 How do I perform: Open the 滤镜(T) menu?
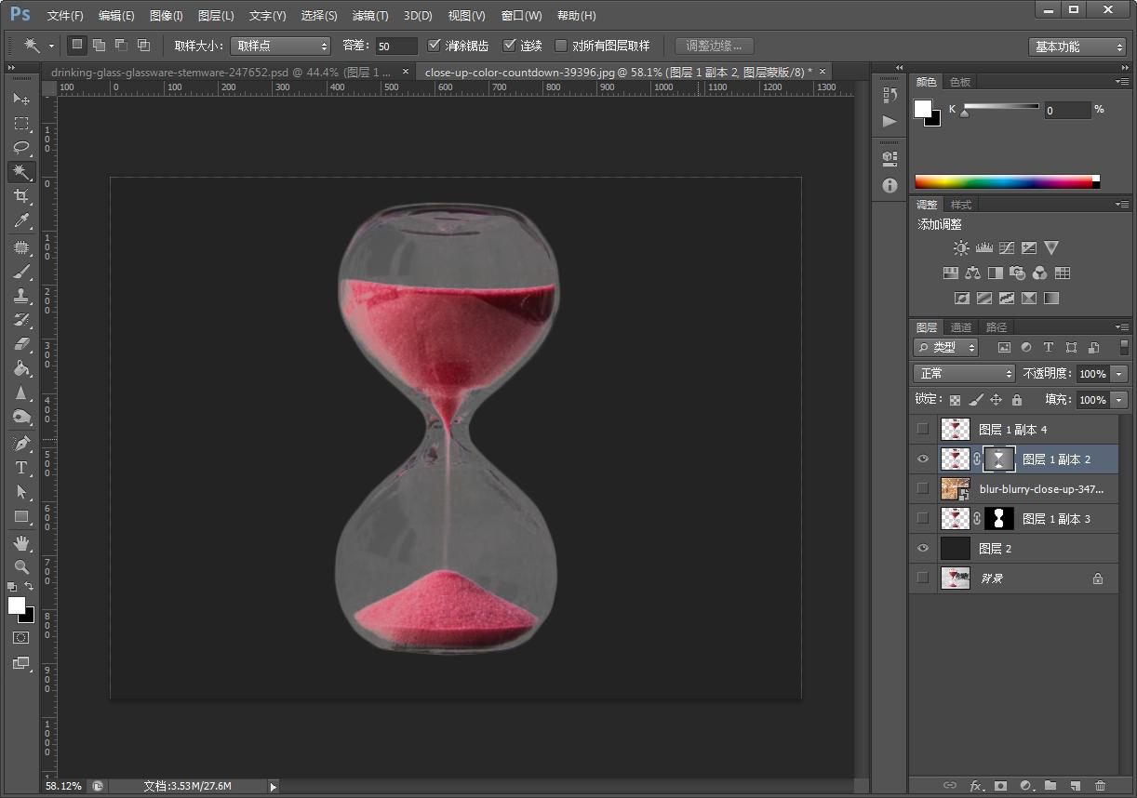pyautogui.click(x=370, y=16)
